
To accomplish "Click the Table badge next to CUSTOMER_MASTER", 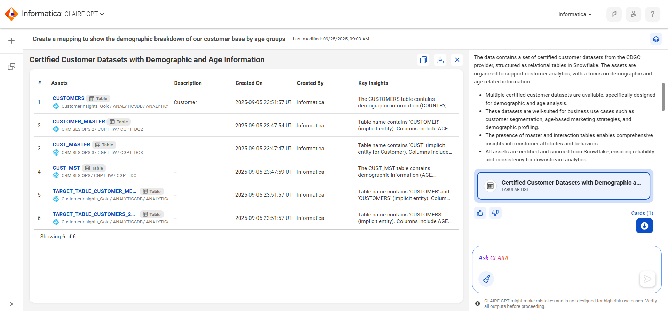I will [119, 122].
